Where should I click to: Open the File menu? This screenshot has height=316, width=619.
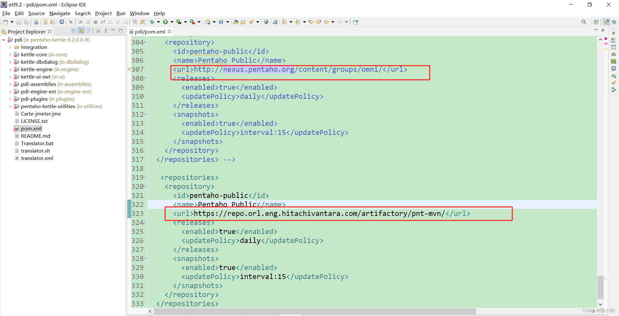[6, 13]
